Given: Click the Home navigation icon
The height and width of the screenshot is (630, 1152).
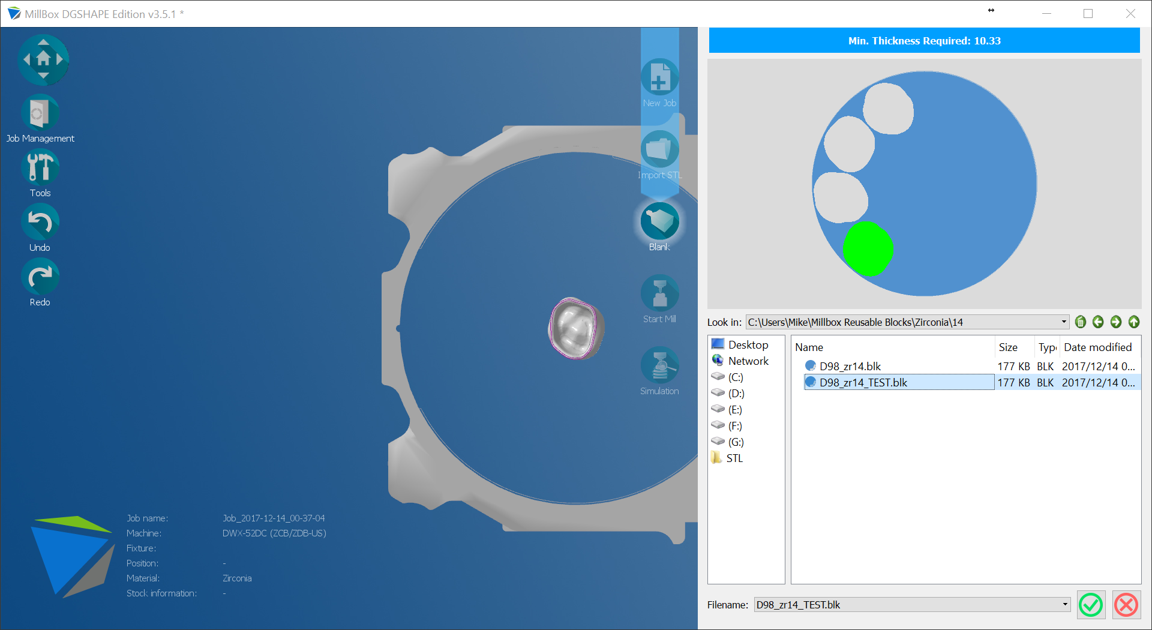Looking at the screenshot, I should (x=43, y=59).
